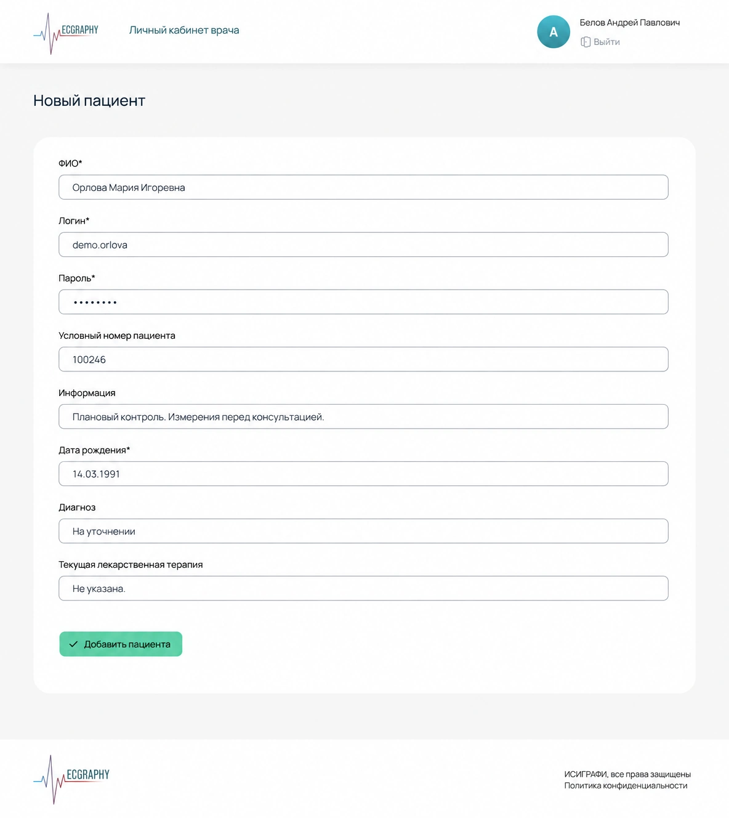Click the checkmark icon on the add patient button
The height and width of the screenshot is (818, 729).
(73, 644)
